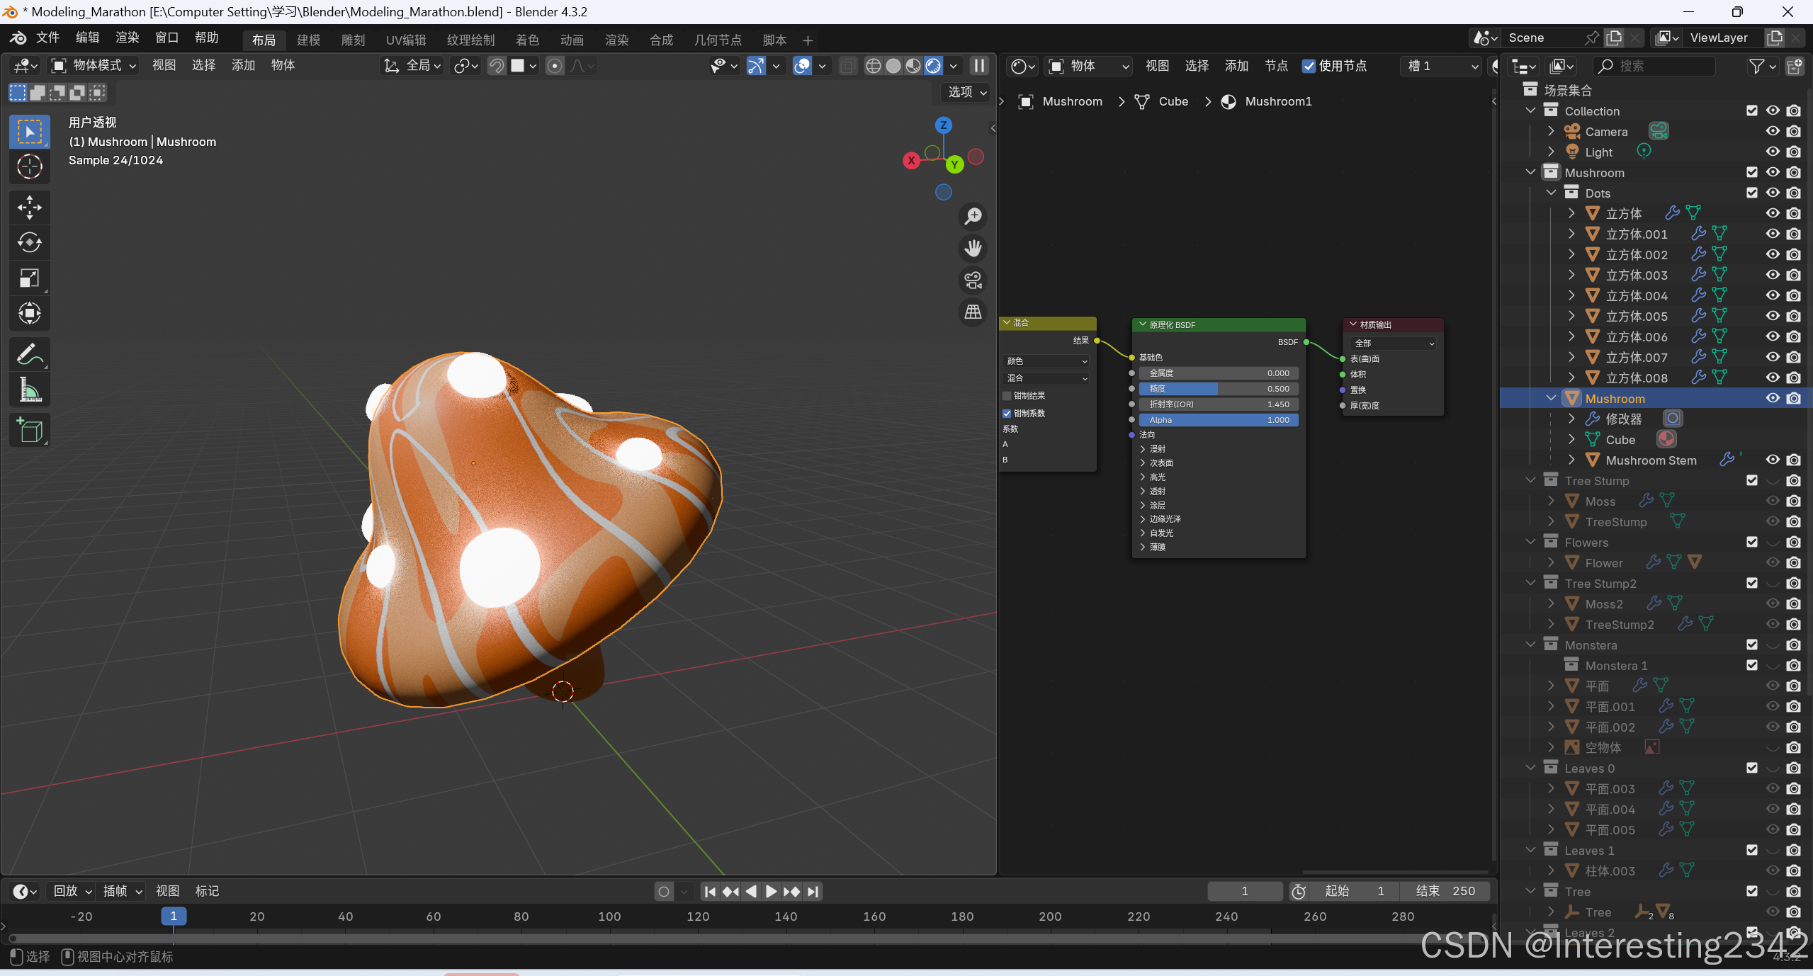Select the Scale tool
The image size is (1813, 976).
29,278
